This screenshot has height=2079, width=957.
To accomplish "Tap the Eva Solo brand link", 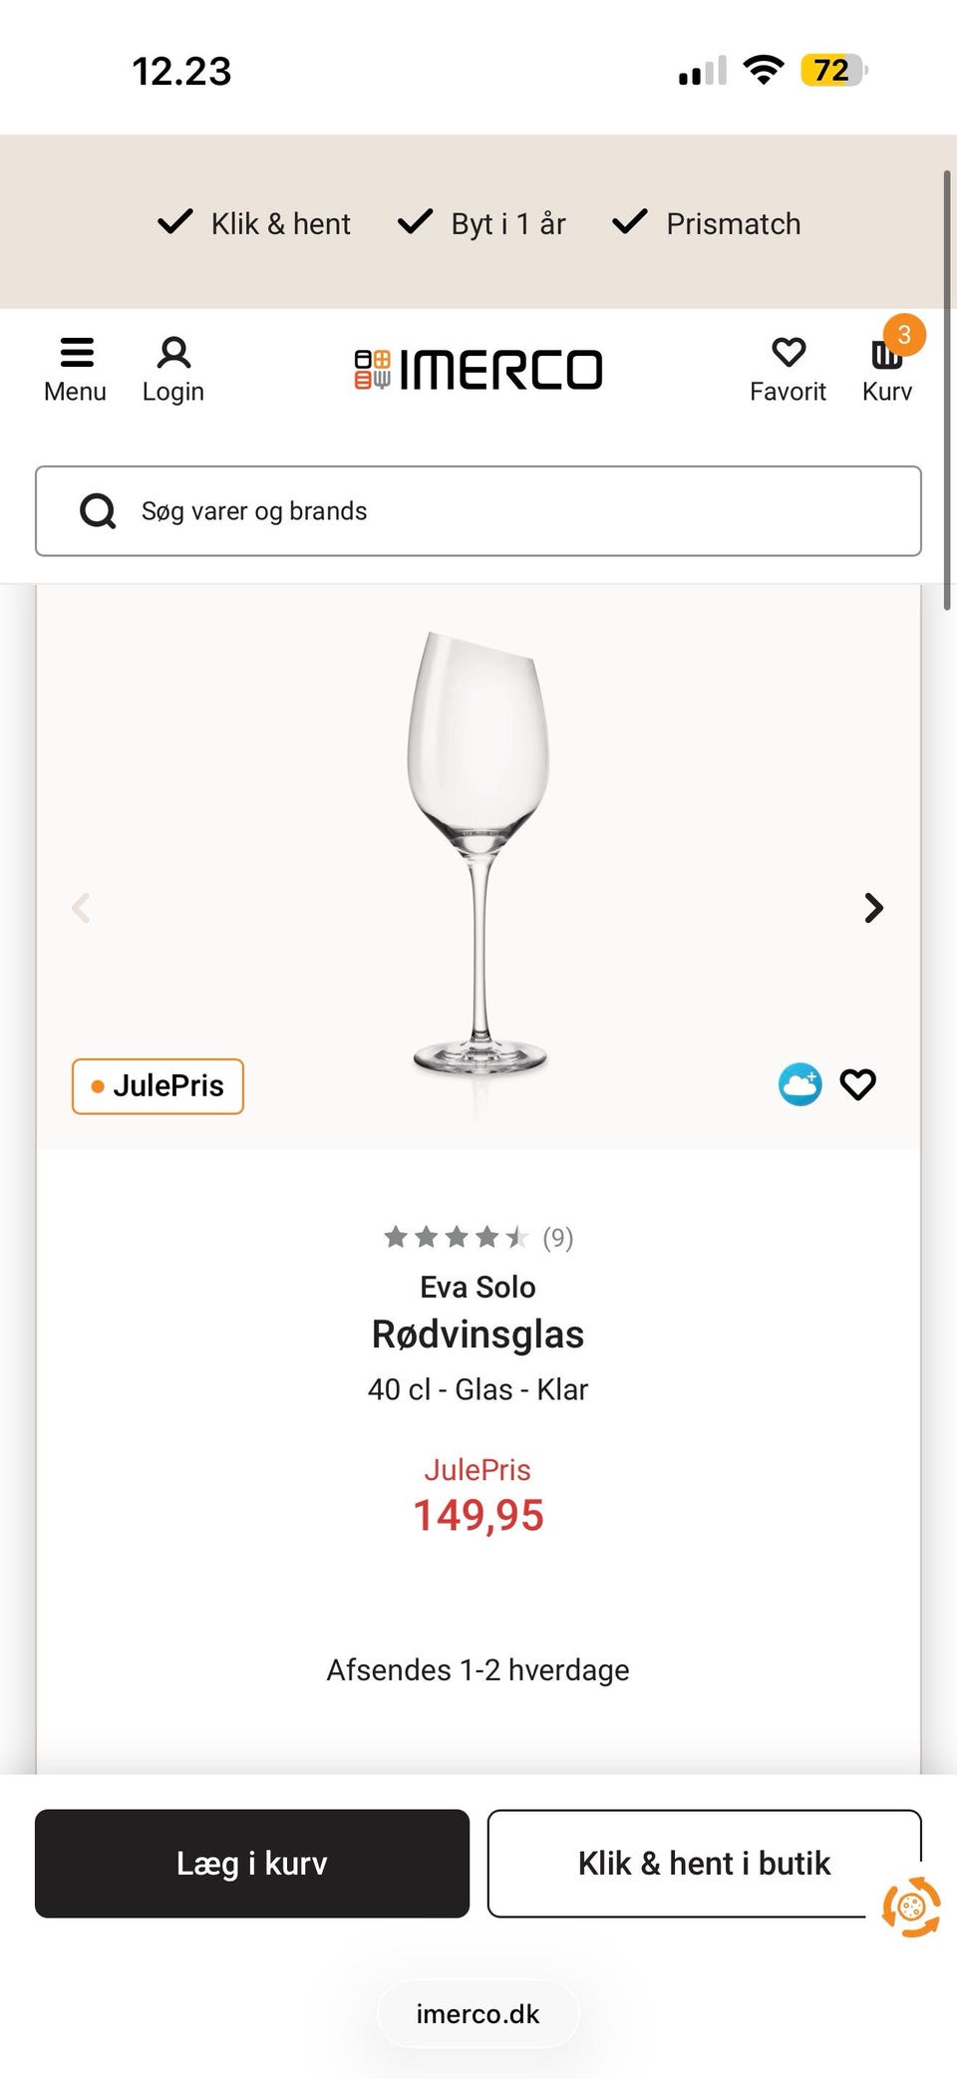I will [478, 1288].
